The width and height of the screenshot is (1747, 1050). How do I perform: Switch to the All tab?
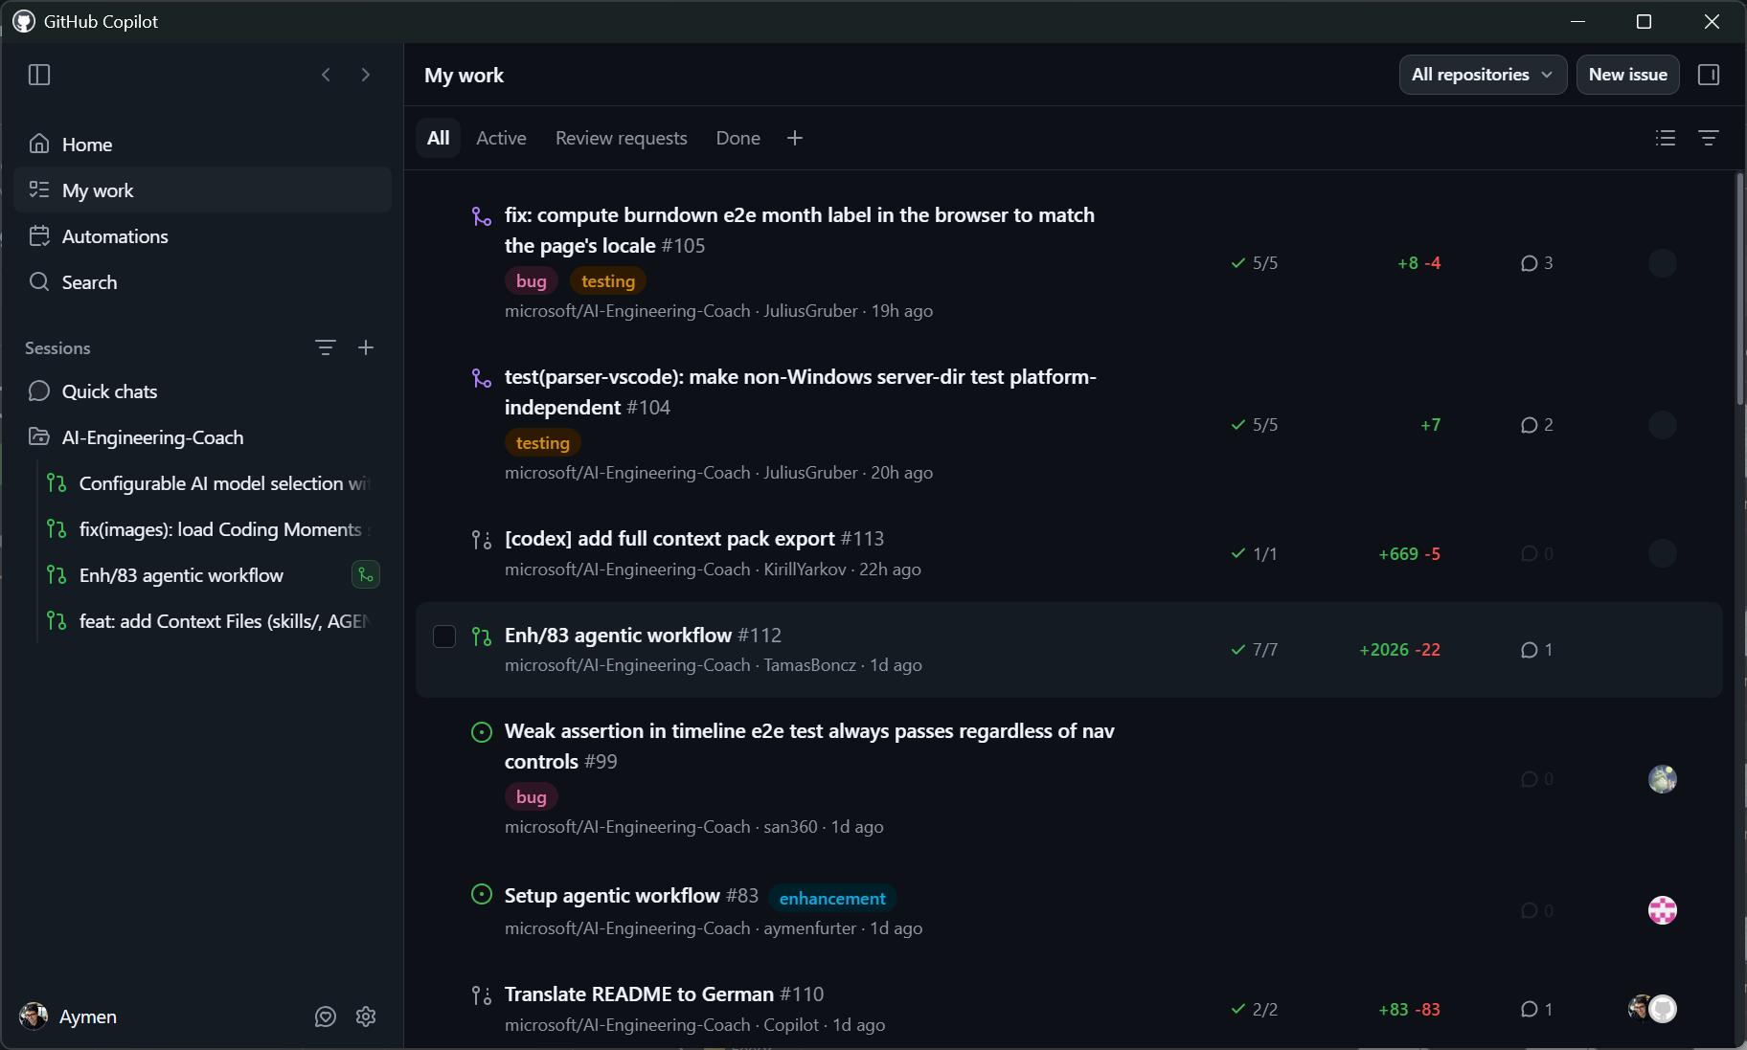tap(439, 138)
